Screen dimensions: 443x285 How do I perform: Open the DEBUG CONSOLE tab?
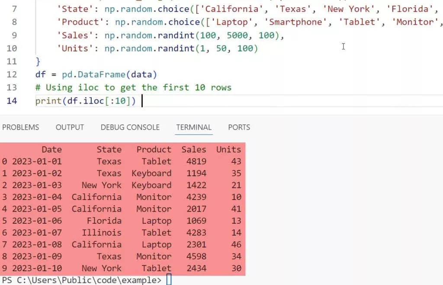(x=130, y=127)
